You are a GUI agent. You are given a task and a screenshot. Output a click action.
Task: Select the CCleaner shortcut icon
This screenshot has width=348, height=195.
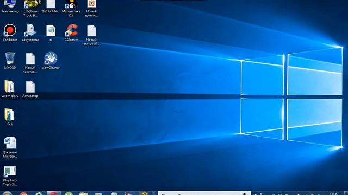click(x=71, y=32)
